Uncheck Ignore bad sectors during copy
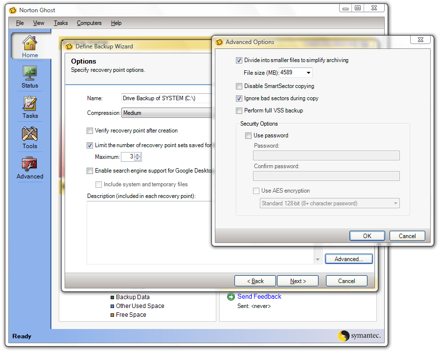This screenshot has width=439, height=351. [239, 98]
